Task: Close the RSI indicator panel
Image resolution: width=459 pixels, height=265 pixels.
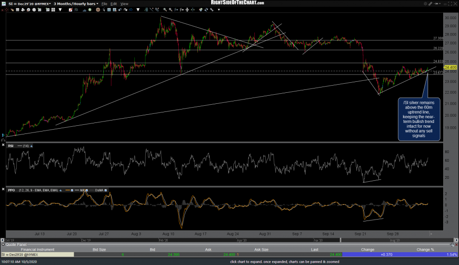Action: [x=3, y=145]
